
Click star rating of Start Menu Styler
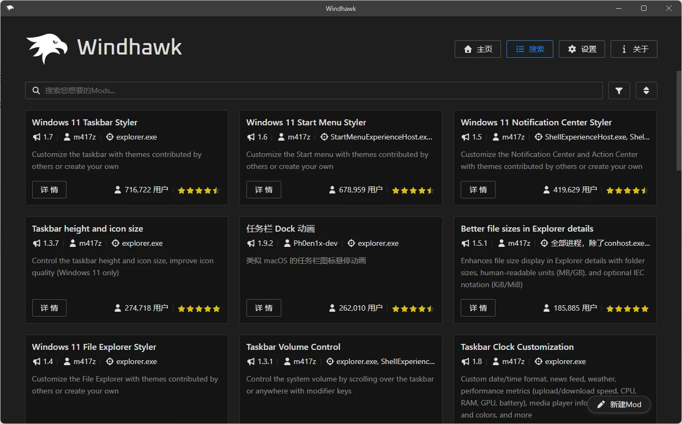click(413, 190)
